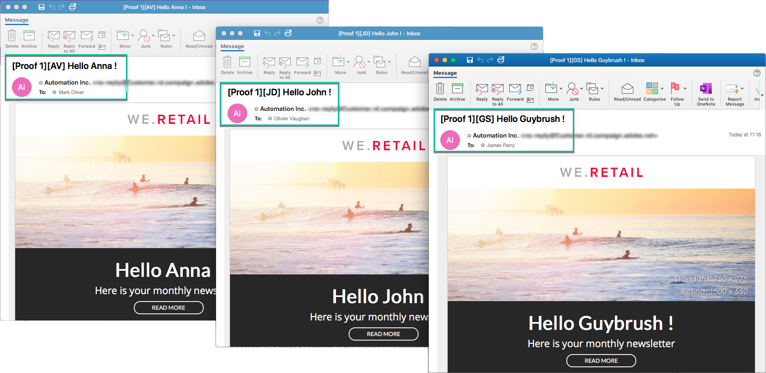Screen dimensions: 766x373
Task: Click forward as attachment icon in Guybrush window
Action: pyautogui.click(x=530, y=100)
